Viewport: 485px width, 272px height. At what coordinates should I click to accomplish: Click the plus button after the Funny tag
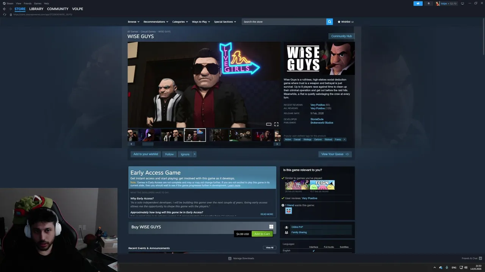click(344, 139)
